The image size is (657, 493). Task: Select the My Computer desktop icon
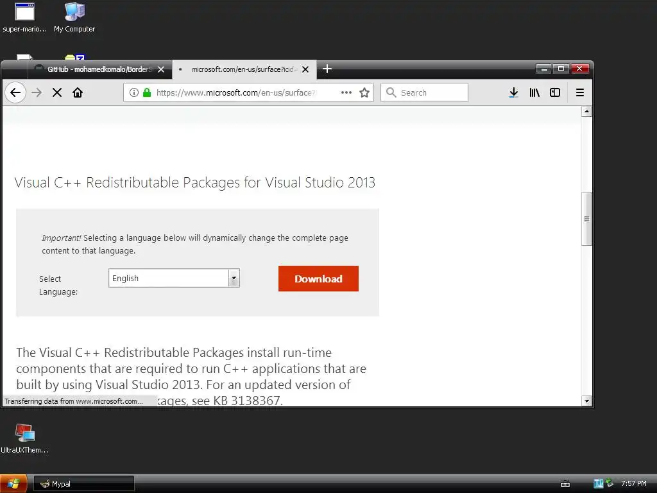click(x=74, y=17)
